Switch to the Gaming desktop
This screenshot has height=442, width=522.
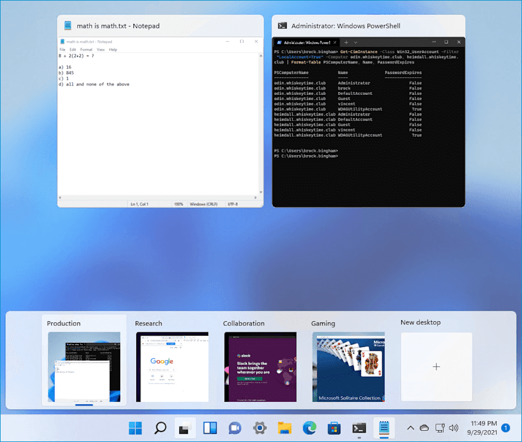348,367
